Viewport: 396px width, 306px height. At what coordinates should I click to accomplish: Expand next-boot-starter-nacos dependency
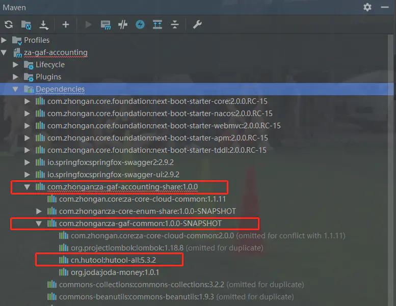pos(27,114)
